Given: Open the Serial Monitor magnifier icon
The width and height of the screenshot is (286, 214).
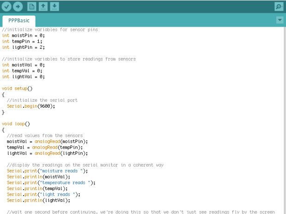Looking at the screenshot, I should point(279,6).
